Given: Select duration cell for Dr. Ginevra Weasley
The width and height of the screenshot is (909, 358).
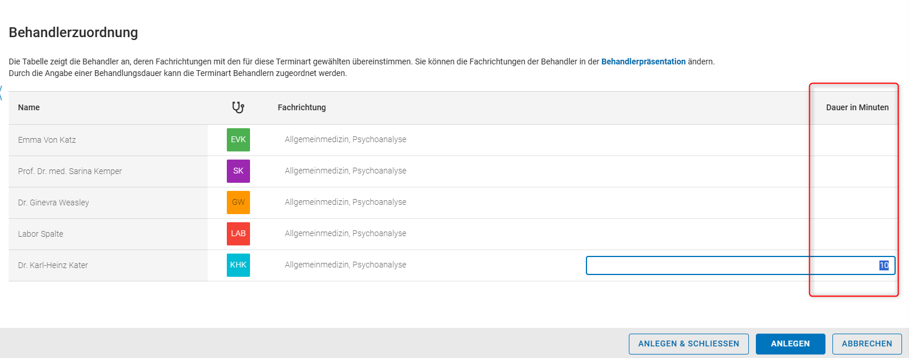Looking at the screenshot, I should (x=853, y=202).
